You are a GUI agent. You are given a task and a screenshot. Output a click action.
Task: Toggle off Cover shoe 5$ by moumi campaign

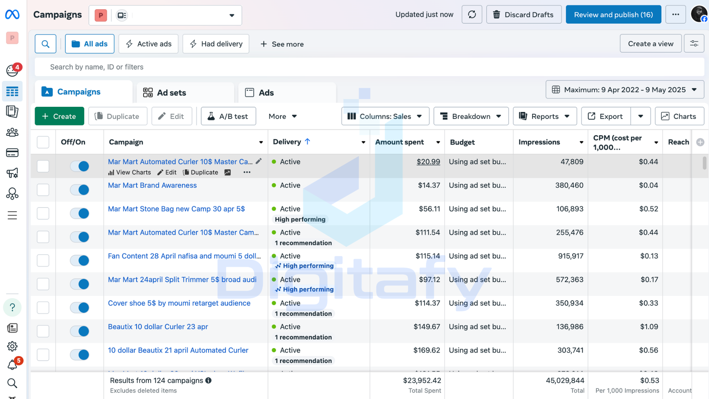coord(79,307)
